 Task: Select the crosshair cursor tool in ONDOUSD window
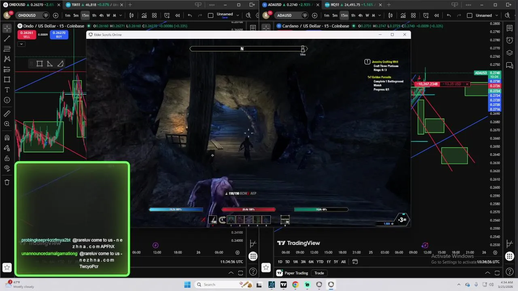click(7, 28)
